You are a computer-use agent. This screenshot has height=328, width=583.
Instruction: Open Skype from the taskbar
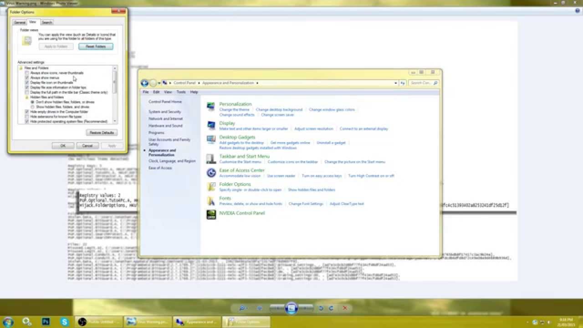tap(64, 322)
